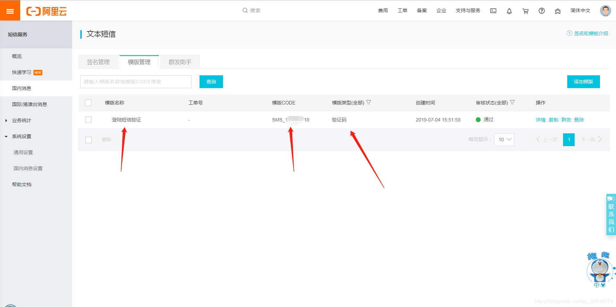
Task: Open the hamburger navigation menu
Action: [x=10, y=10]
